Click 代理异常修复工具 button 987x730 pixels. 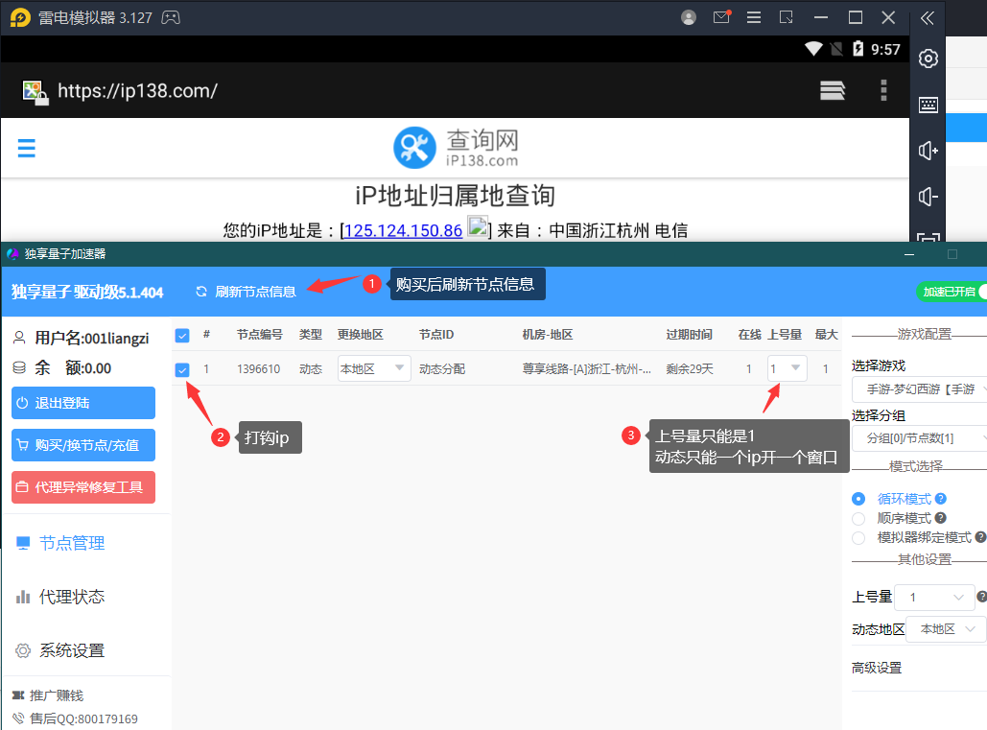coord(83,487)
